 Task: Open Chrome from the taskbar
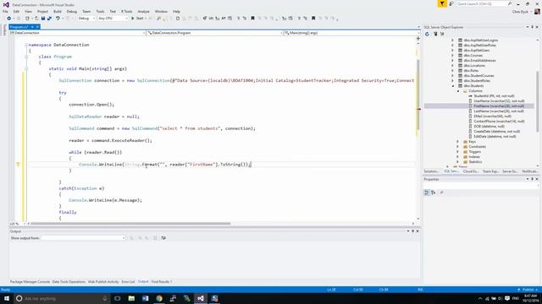[159, 298]
